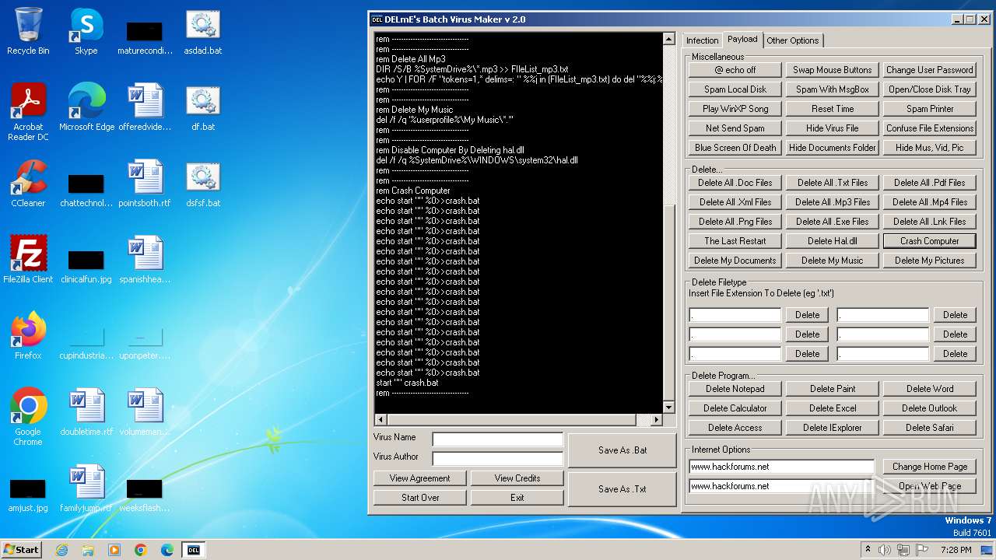Screen dimensions: 996x560
Task: Click Delete All .Doc Files button
Action: (735, 183)
